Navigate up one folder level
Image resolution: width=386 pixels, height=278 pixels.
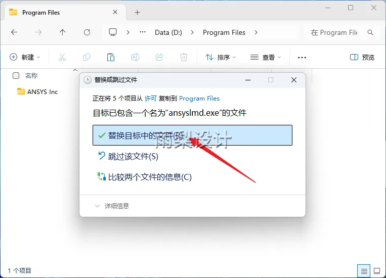point(63,32)
